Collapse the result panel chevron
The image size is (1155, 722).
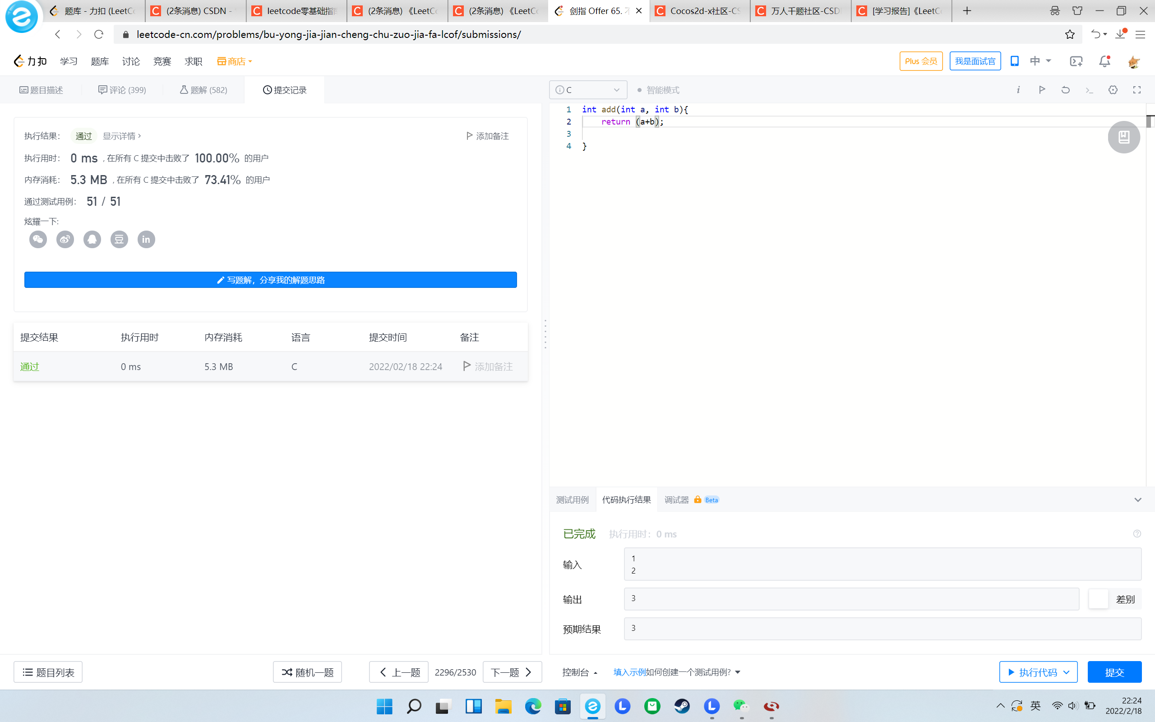pyautogui.click(x=1138, y=500)
